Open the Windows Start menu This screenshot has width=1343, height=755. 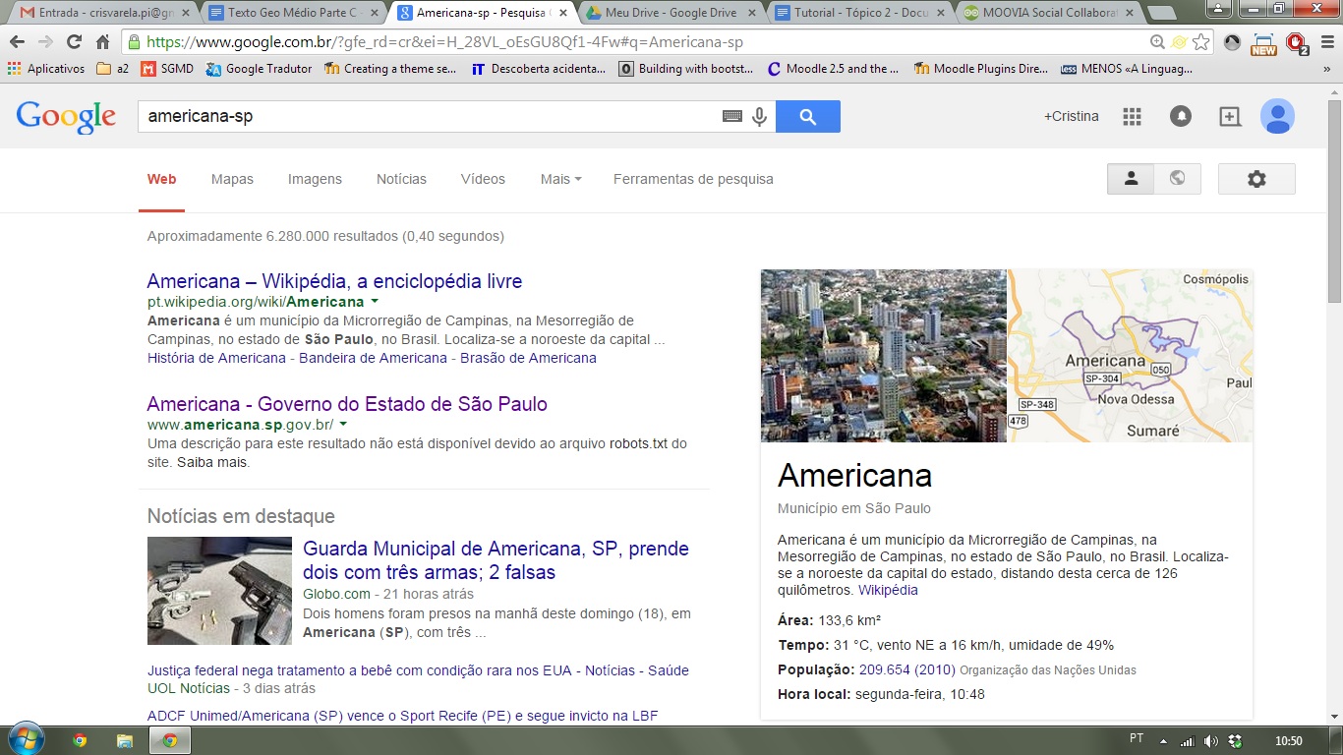tap(25, 740)
